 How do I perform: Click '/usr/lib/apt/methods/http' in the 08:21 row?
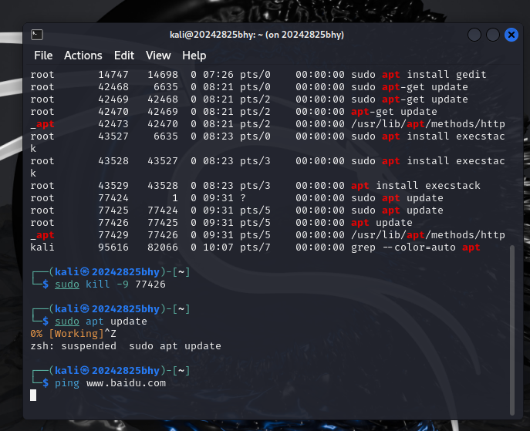(x=428, y=124)
